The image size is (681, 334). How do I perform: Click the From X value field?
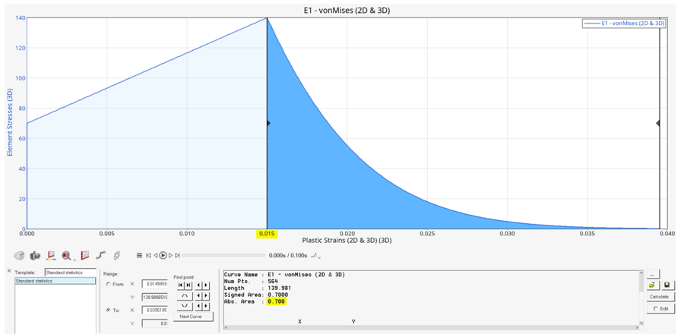154,284
